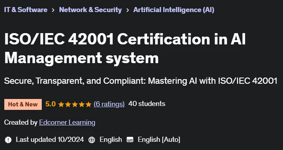The width and height of the screenshot is (283, 150).
Task: Click the 'Last updated 10/2024' text
Action: pyautogui.click(x=50, y=139)
